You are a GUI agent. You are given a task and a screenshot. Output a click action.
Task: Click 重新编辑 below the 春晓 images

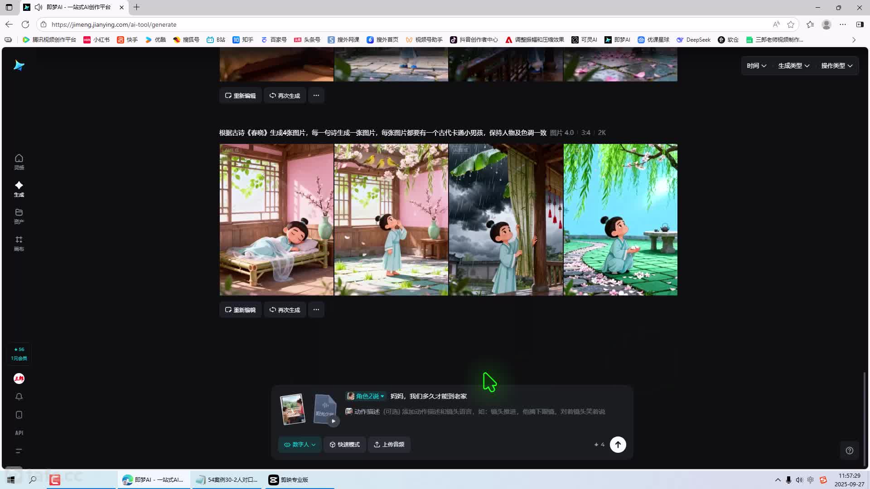click(x=240, y=310)
